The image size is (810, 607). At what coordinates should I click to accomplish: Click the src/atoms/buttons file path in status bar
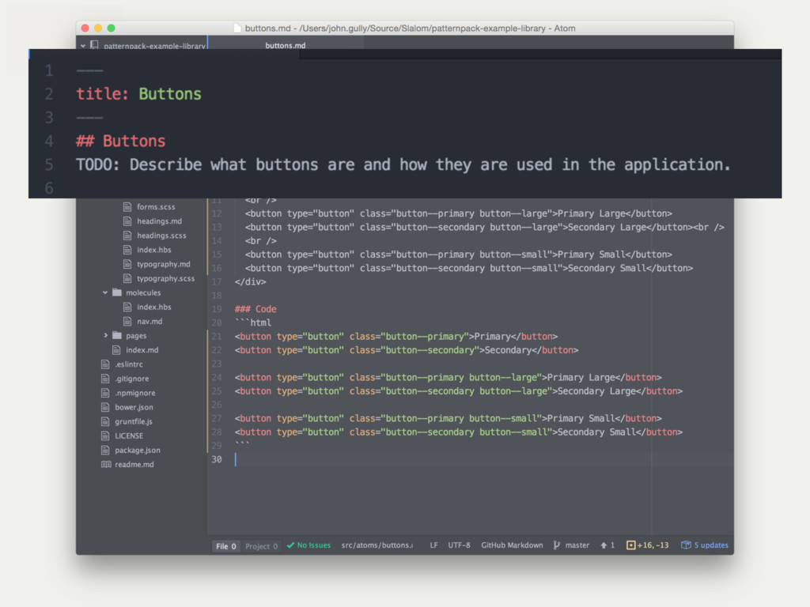point(377,545)
